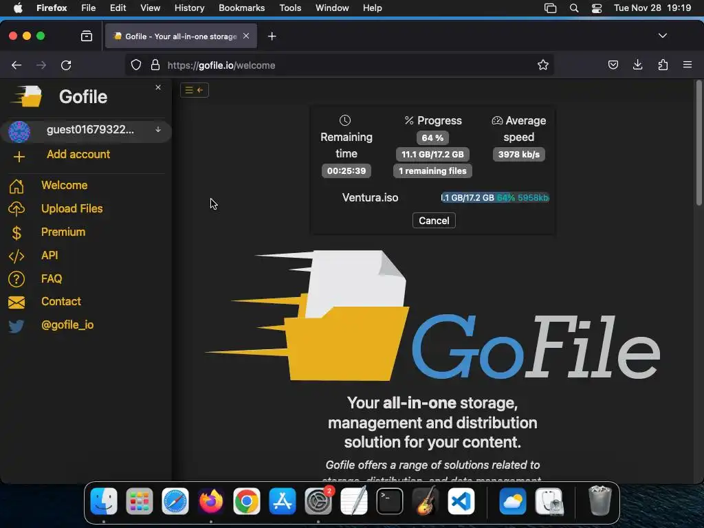Open the File menu
Screen dimensions: 704x528
point(89,8)
